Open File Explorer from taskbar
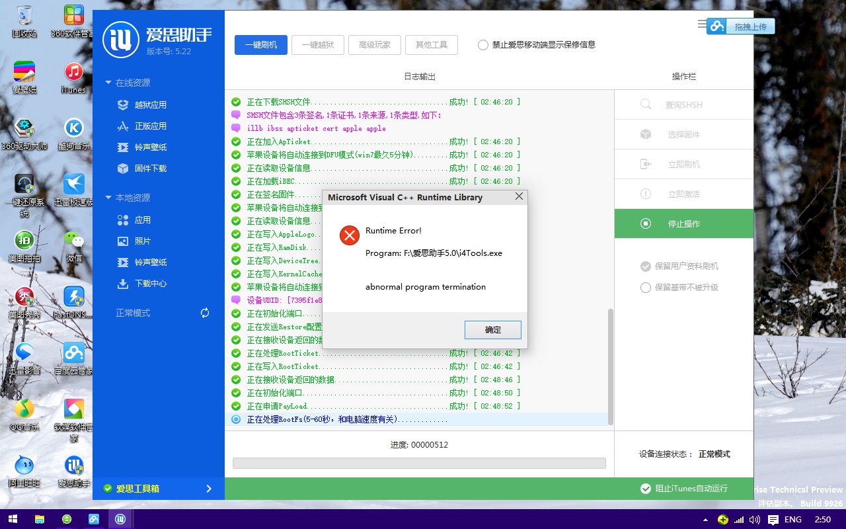 pos(40,519)
